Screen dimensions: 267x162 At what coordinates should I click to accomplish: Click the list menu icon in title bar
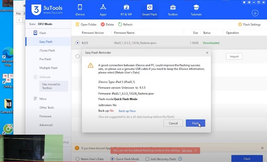(249, 2)
